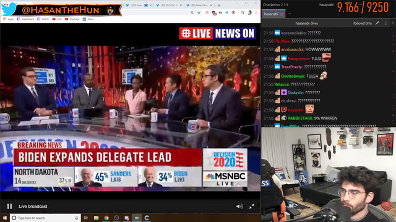Exit fullscreen with the shrink arrows icon
The height and width of the screenshot is (222, 396).
[x=252, y=207]
